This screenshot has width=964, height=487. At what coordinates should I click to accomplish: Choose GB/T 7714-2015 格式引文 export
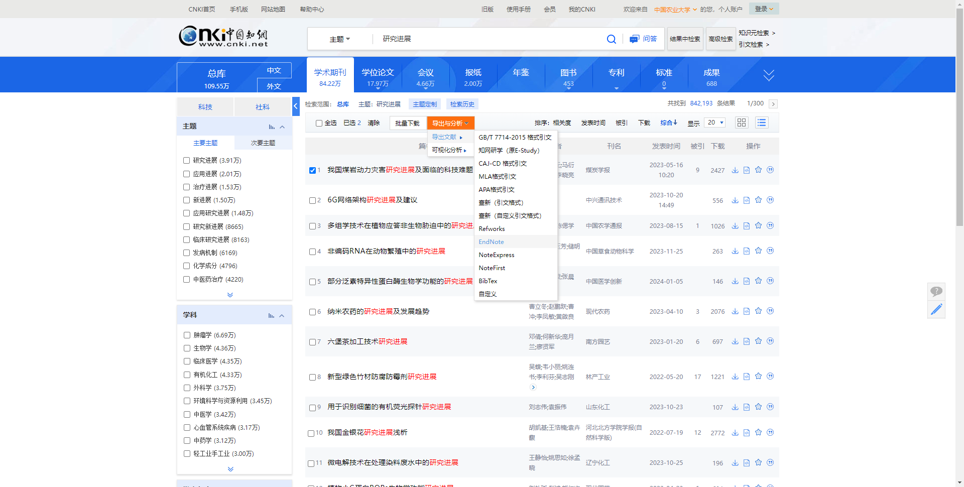pos(516,137)
